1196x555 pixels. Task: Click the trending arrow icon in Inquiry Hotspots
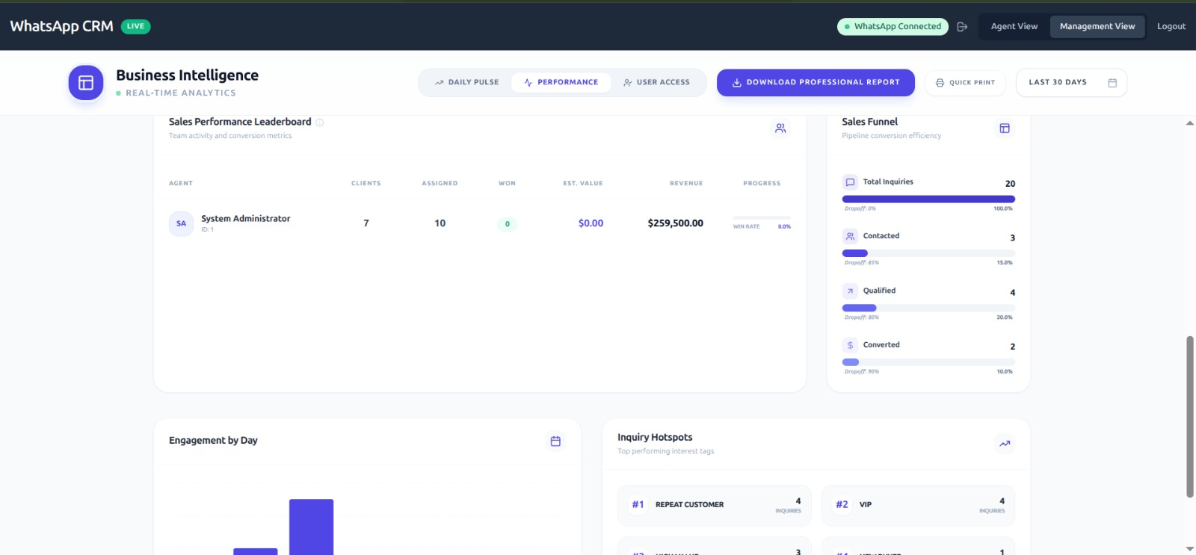tap(1005, 444)
